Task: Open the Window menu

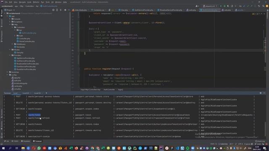Action: coord(58,2)
